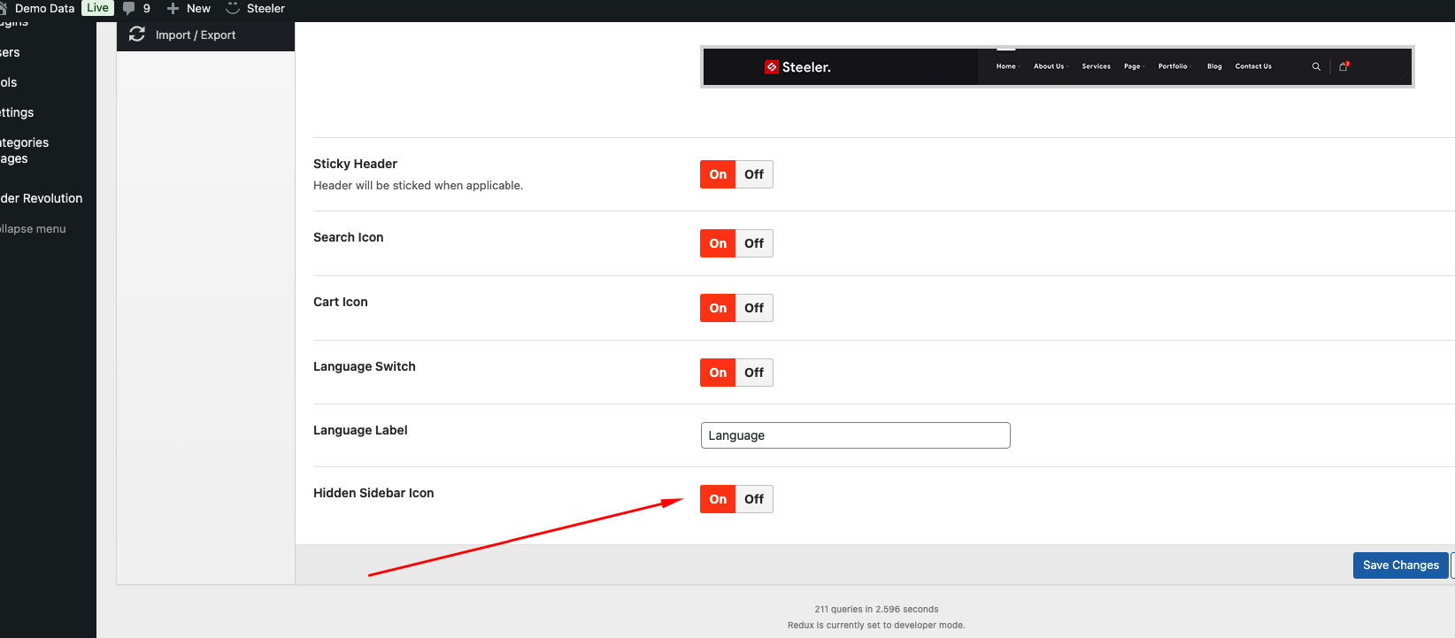Click Services in the header preview

[1096, 66]
